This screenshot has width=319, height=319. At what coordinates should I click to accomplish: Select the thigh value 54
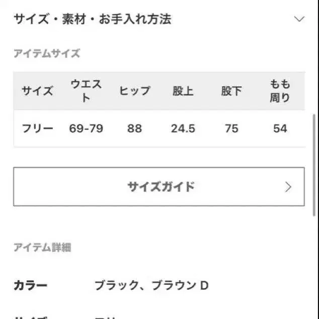[x=280, y=128]
